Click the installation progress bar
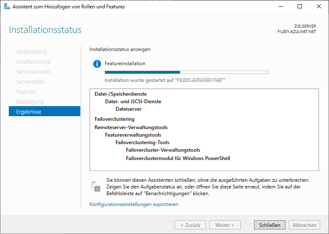Viewport: 329px width, 234px height. (186, 72)
